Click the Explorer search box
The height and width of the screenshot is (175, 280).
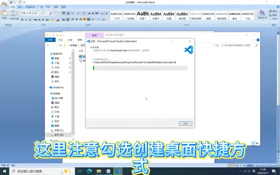coord(239,45)
